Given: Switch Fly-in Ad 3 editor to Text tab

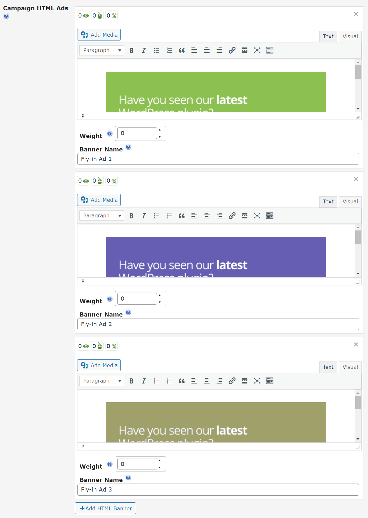Looking at the screenshot, I should (328, 367).
